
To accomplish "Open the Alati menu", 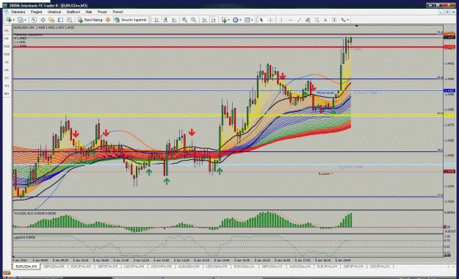I will tap(89, 12).
